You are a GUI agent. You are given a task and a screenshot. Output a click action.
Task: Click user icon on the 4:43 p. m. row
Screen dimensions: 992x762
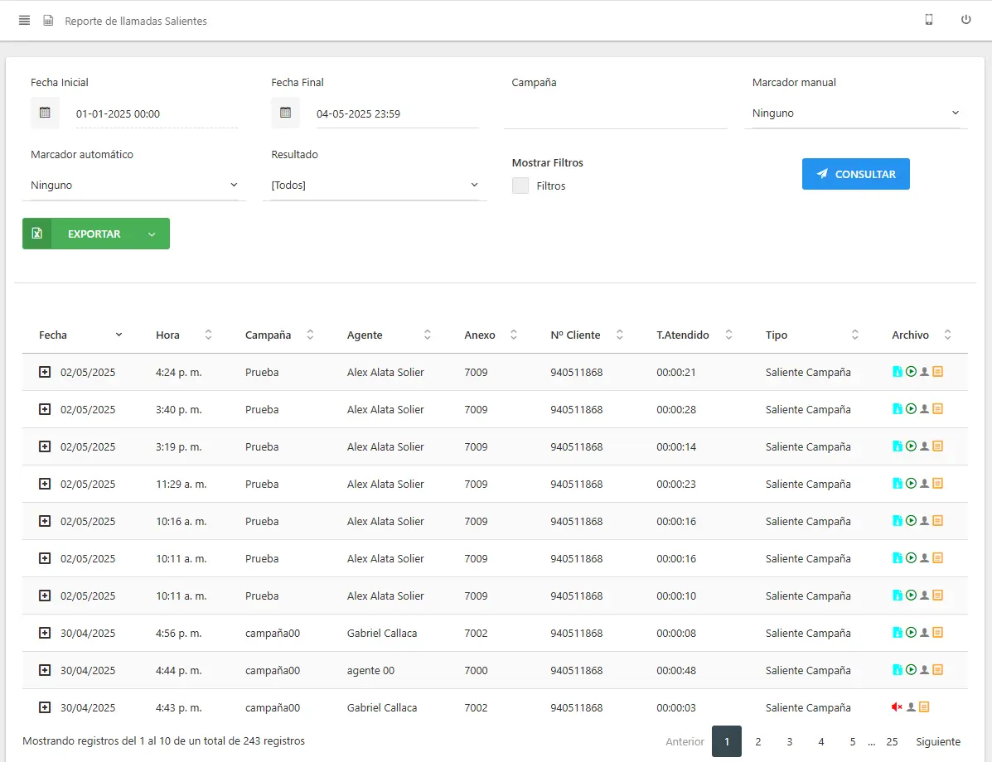pyautogui.click(x=911, y=707)
